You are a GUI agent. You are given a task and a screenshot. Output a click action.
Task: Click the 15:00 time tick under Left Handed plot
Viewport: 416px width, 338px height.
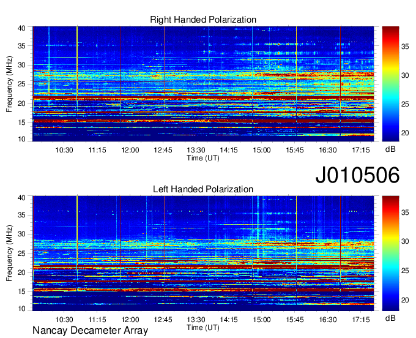pos(262,320)
